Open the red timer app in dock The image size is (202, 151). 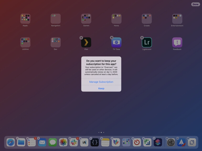137,142
